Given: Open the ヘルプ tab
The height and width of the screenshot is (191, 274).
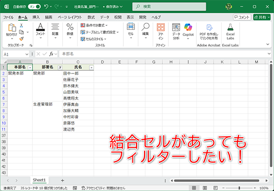Looking at the screenshot, I should coord(156,17).
